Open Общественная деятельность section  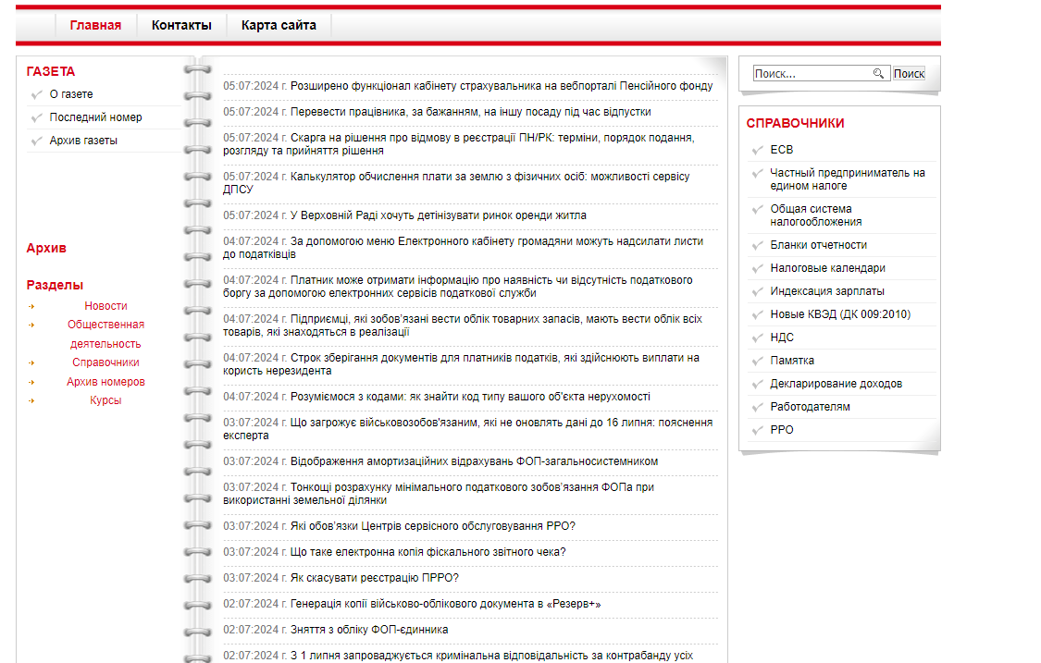coord(105,334)
